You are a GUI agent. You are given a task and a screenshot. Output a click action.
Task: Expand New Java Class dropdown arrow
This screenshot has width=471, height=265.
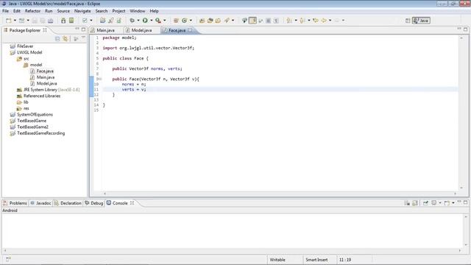191,21
